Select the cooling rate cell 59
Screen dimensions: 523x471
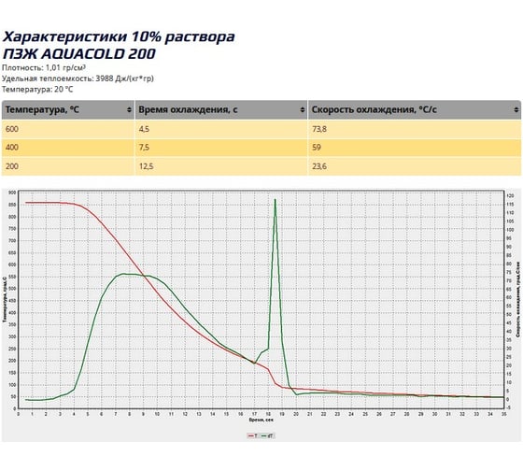[x=415, y=148]
